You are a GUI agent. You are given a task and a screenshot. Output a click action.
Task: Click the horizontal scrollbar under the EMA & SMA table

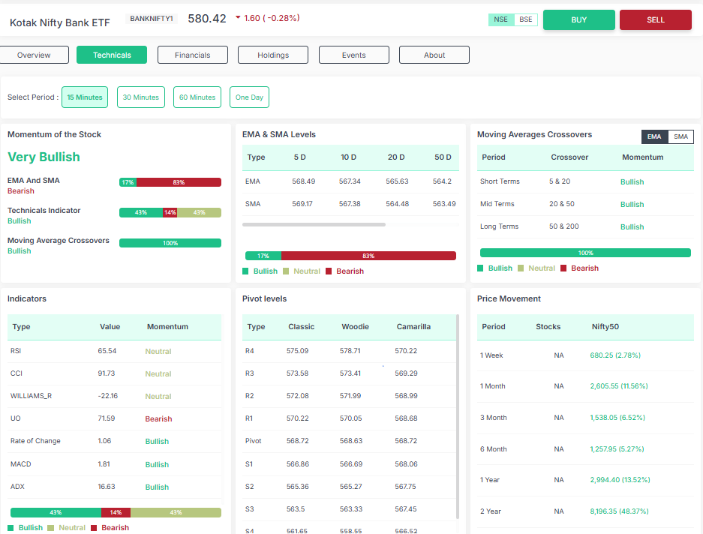pyautogui.click(x=314, y=225)
